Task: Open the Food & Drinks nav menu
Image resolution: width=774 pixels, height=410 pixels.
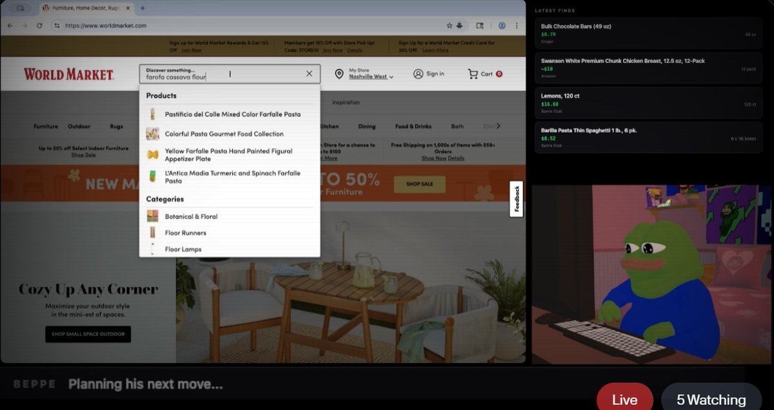Action: point(413,127)
